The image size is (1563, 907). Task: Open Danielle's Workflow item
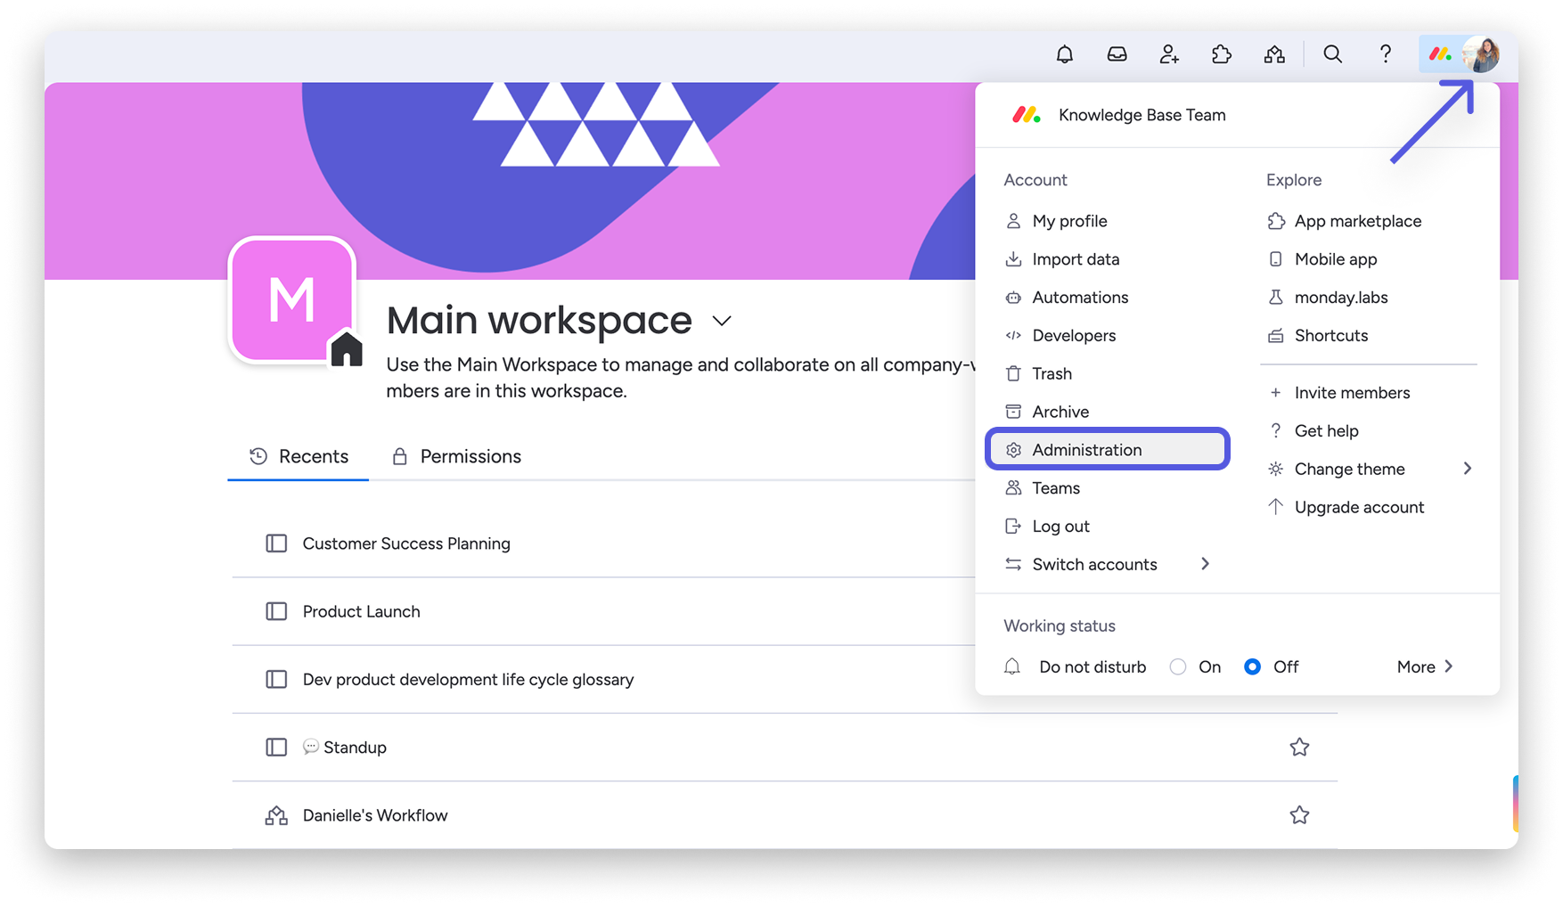coord(375,815)
